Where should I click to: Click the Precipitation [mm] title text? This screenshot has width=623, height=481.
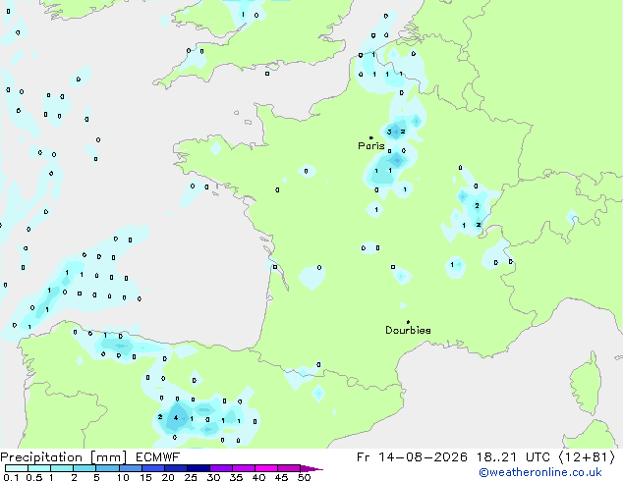64,457
